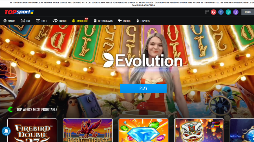Viewport: 254px width, 142px height.
Task: Click the Evolution logo on banner
Action: [143, 61]
